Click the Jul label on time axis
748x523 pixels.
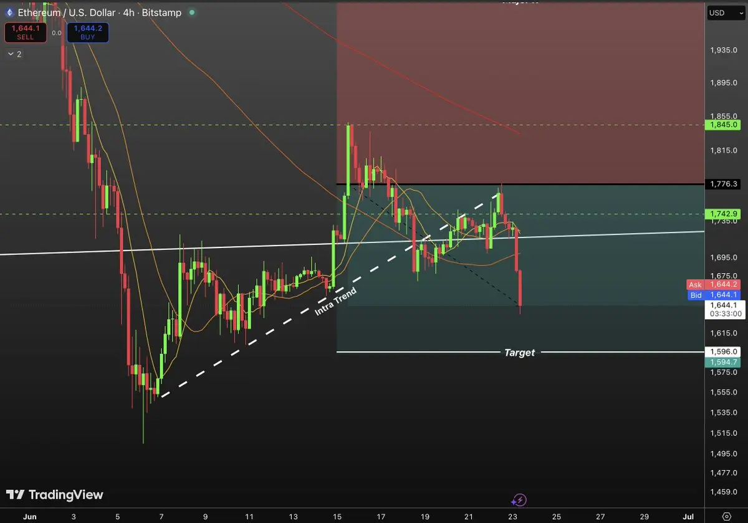[x=689, y=517]
